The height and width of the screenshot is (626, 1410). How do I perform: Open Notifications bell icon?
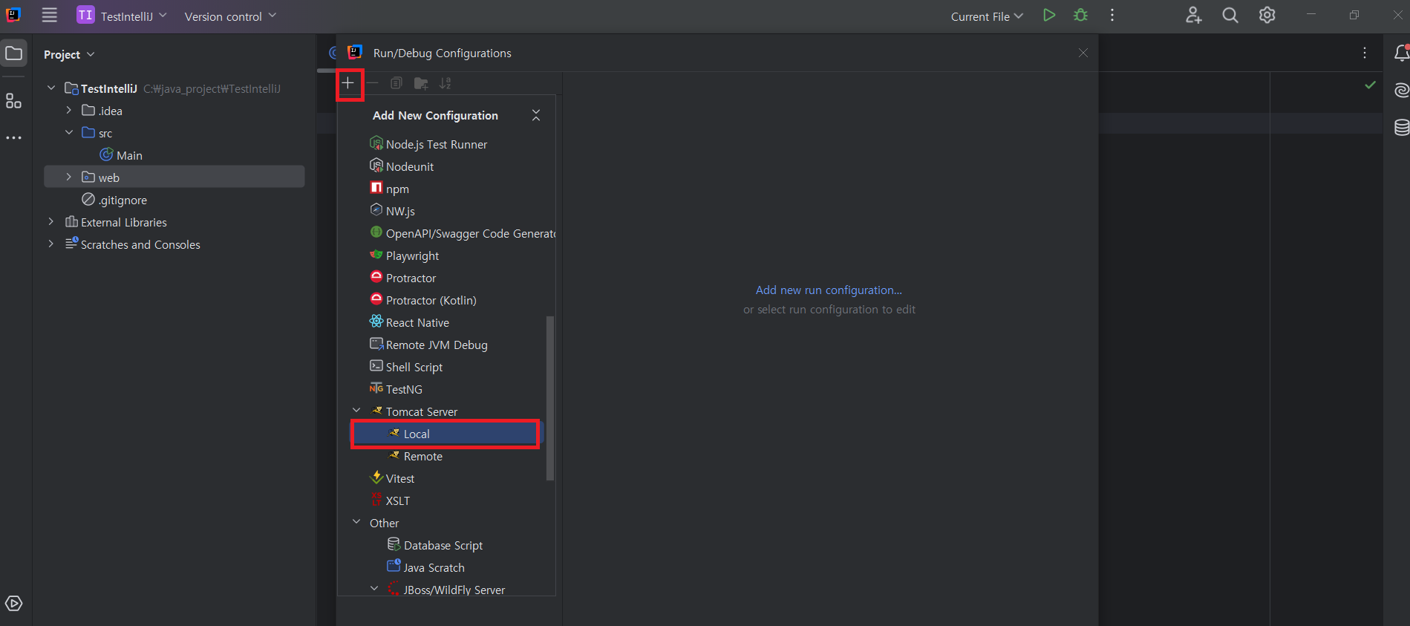1401,53
